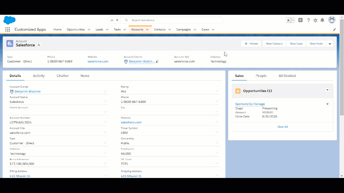This screenshot has height=193, width=344.
Task: Select the All Related tab
Action: click(x=287, y=76)
